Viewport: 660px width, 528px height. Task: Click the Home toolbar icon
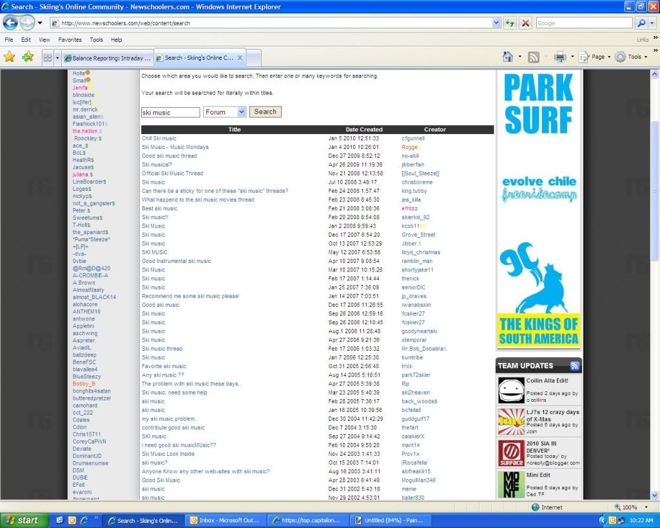tap(509, 57)
